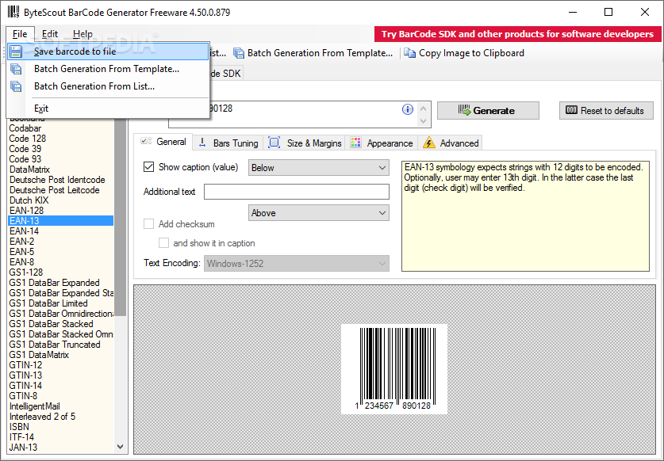The height and width of the screenshot is (461, 664).
Task: Enable the Add checksum checkbox
Action: 148,223
